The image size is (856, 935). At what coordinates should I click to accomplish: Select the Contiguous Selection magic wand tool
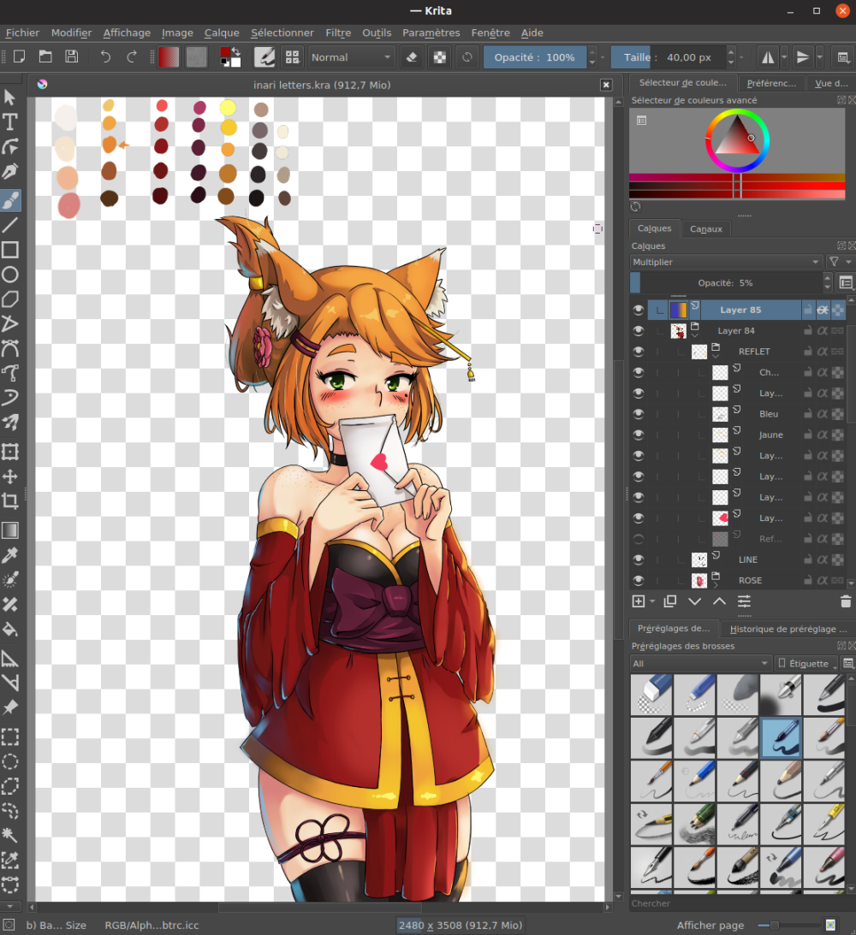[x=10, y=836]
